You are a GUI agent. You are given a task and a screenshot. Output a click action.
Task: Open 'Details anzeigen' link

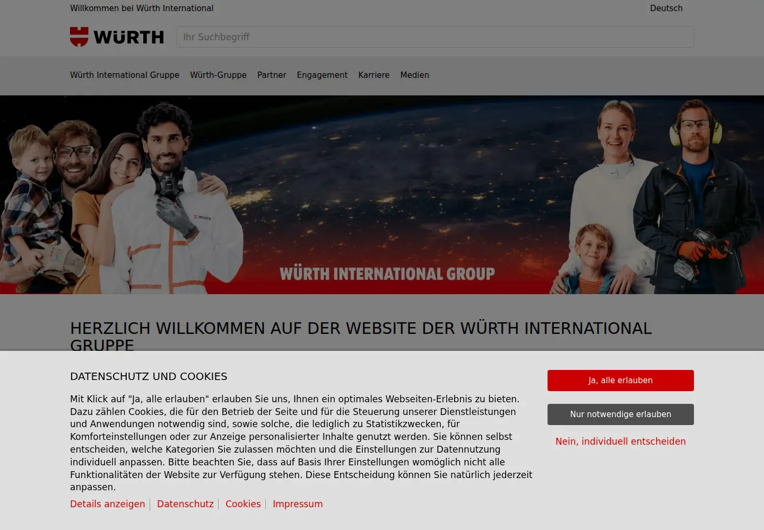point(108,504)
